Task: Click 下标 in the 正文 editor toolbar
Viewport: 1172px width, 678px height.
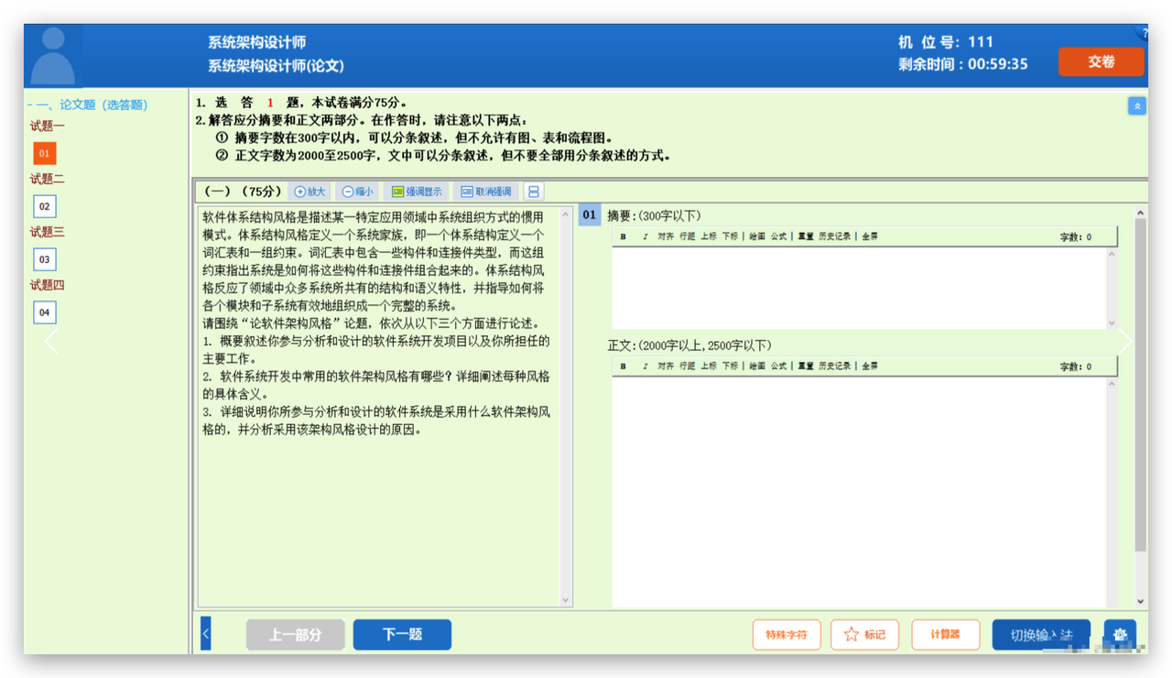Action: pos(730,366)
